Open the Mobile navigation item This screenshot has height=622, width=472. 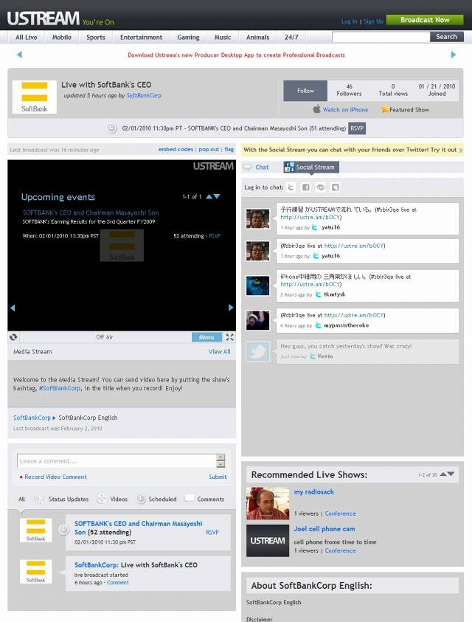62,37
